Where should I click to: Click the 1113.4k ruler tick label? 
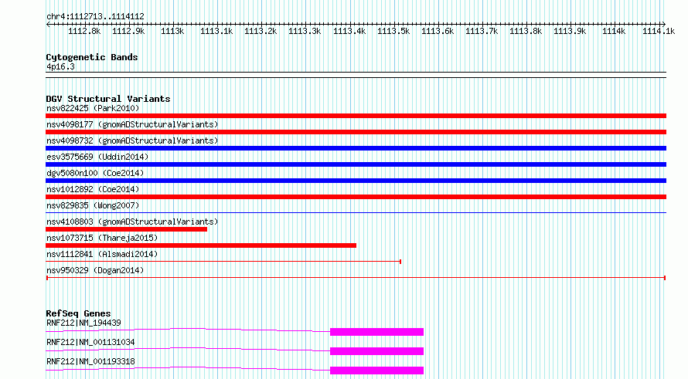click(x=349, y=31)
